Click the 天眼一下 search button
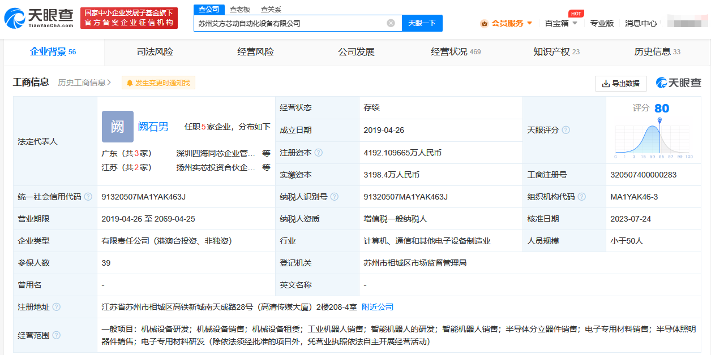The width and height of the screenshot is (711, 355). tap(422, 23)
